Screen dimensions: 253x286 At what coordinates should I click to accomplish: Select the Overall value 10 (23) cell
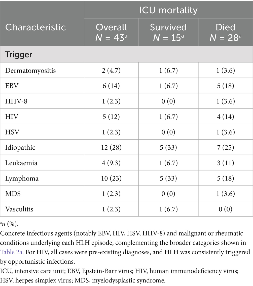(x=111, y=178)
